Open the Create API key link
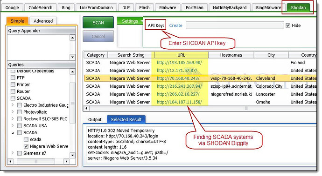 [175, 26]
